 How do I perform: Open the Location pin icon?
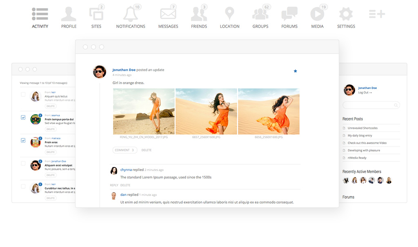click(229, 14)
